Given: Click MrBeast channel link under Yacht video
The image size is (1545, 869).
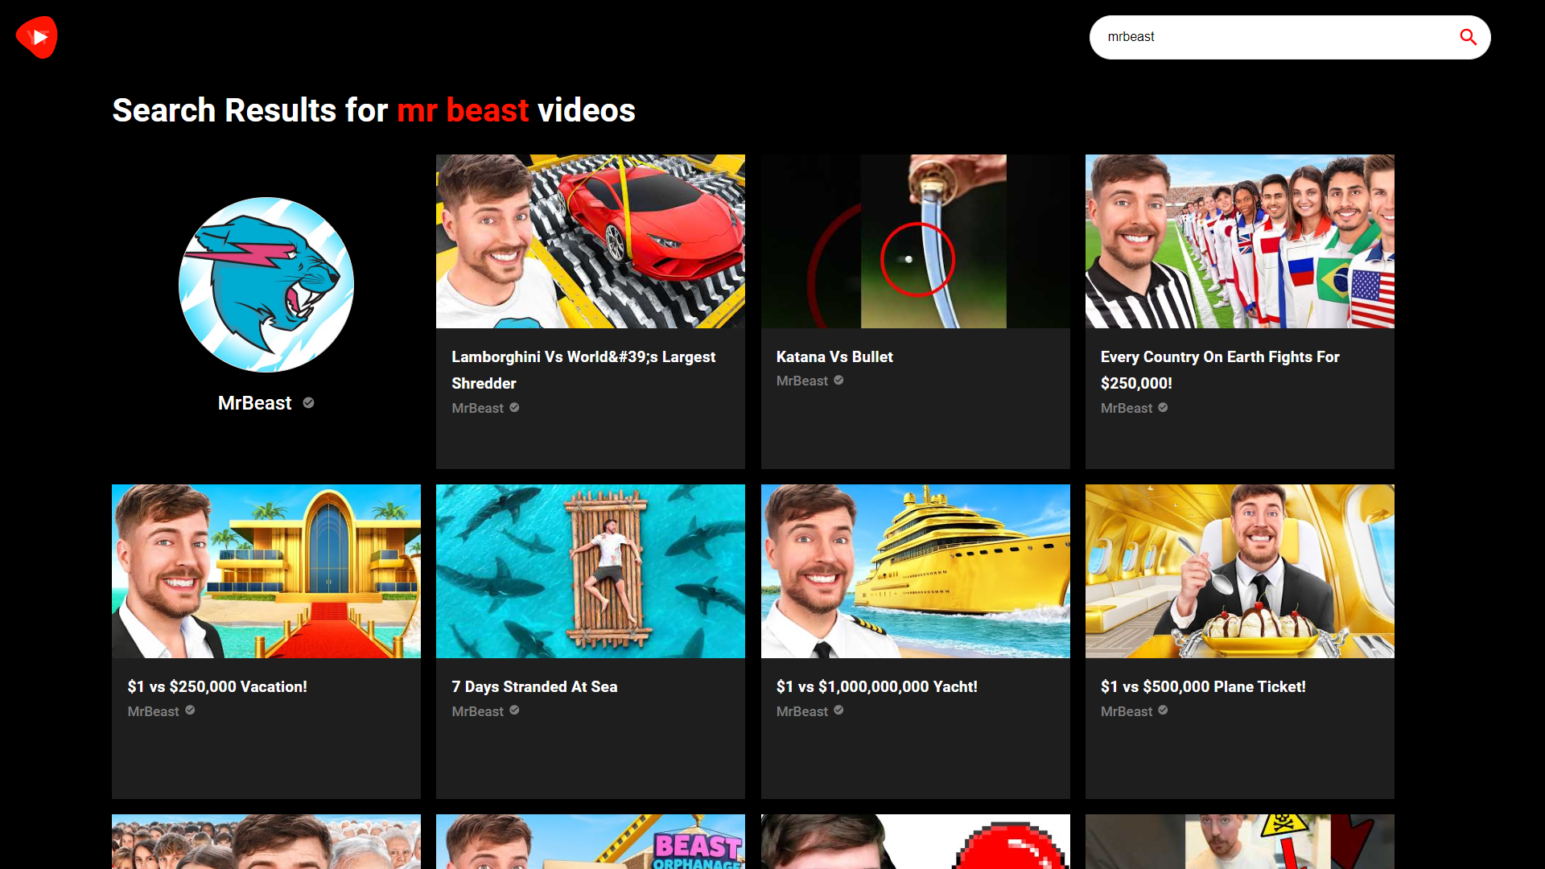Looking at the screenshot, I should click(x=801, y=711).
